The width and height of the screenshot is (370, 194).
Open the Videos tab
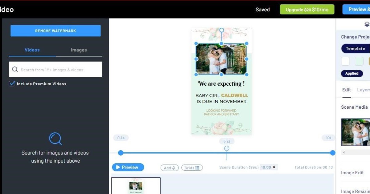[32, 50]
